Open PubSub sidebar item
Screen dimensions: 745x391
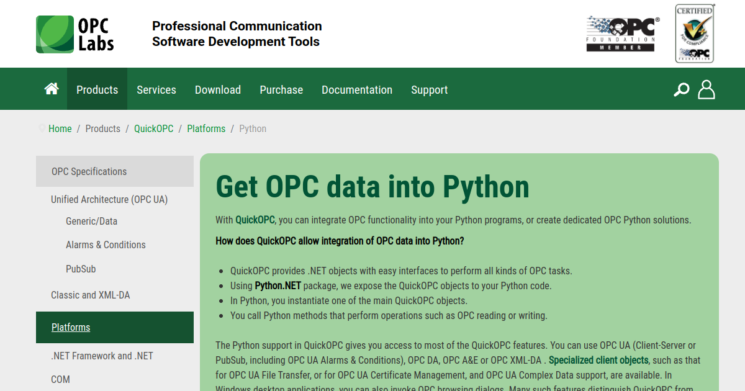81,269
